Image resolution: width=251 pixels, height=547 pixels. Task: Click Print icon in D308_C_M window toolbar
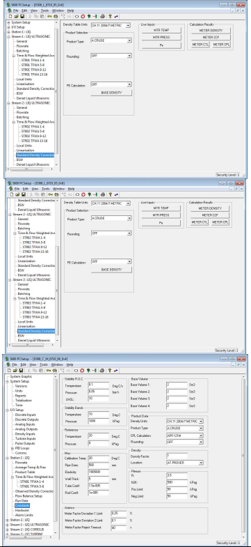tap(102, 370)
